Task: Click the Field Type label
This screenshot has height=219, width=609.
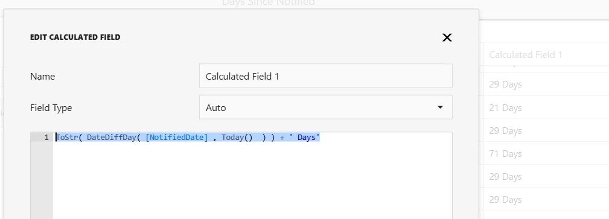Action: point(51,107)
